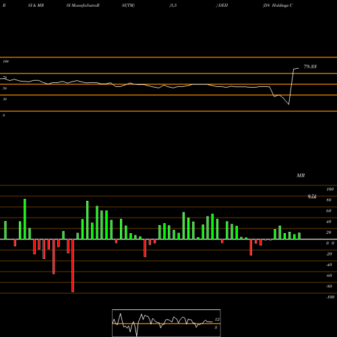Click the RSI line's sharp dip low point
337x337 pixels.
point(288,104)
